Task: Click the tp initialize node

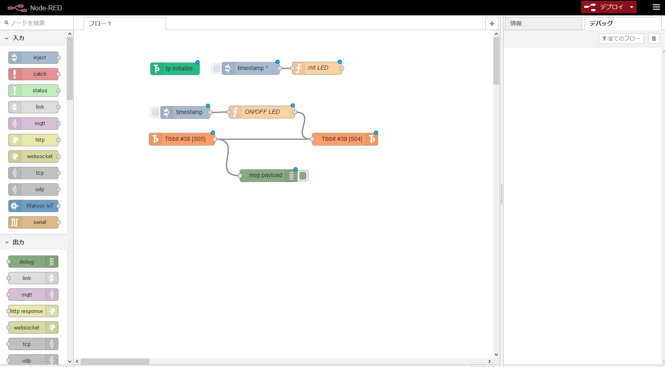Action: 175,68
